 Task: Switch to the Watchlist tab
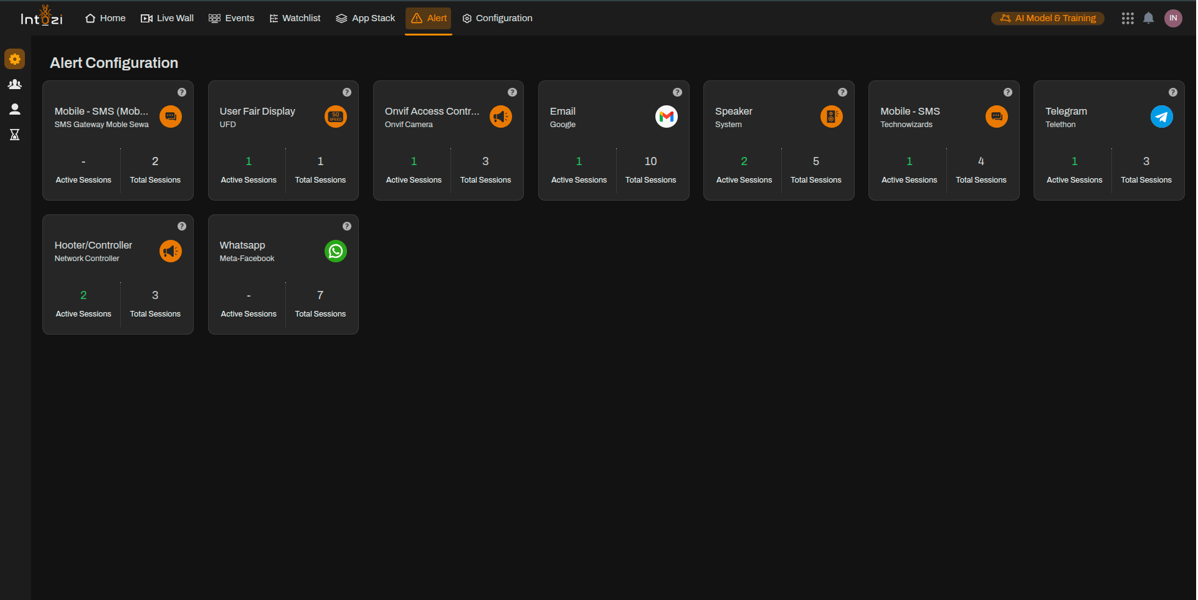(295, 18)
